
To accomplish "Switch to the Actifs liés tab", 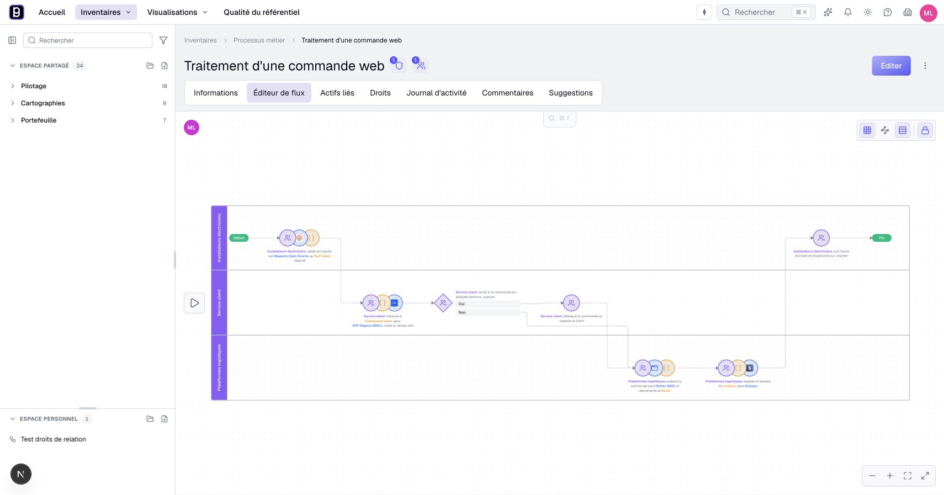I will [x=337, y=93].
